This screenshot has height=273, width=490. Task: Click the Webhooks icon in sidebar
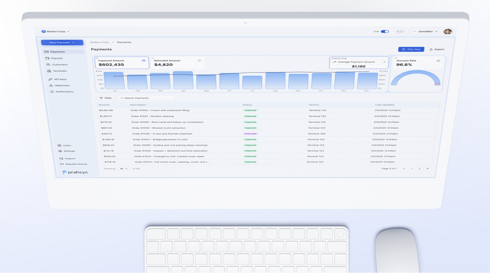tap(51, 85)
